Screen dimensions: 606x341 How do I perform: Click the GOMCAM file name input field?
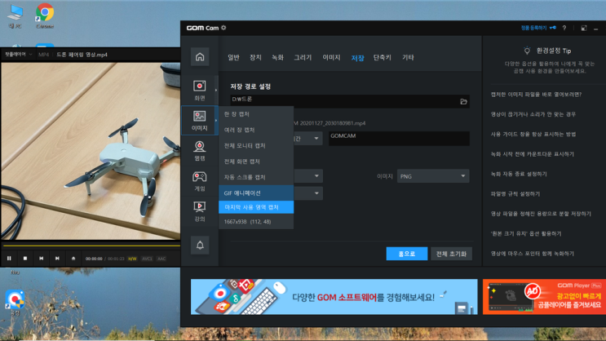point(399,139)
